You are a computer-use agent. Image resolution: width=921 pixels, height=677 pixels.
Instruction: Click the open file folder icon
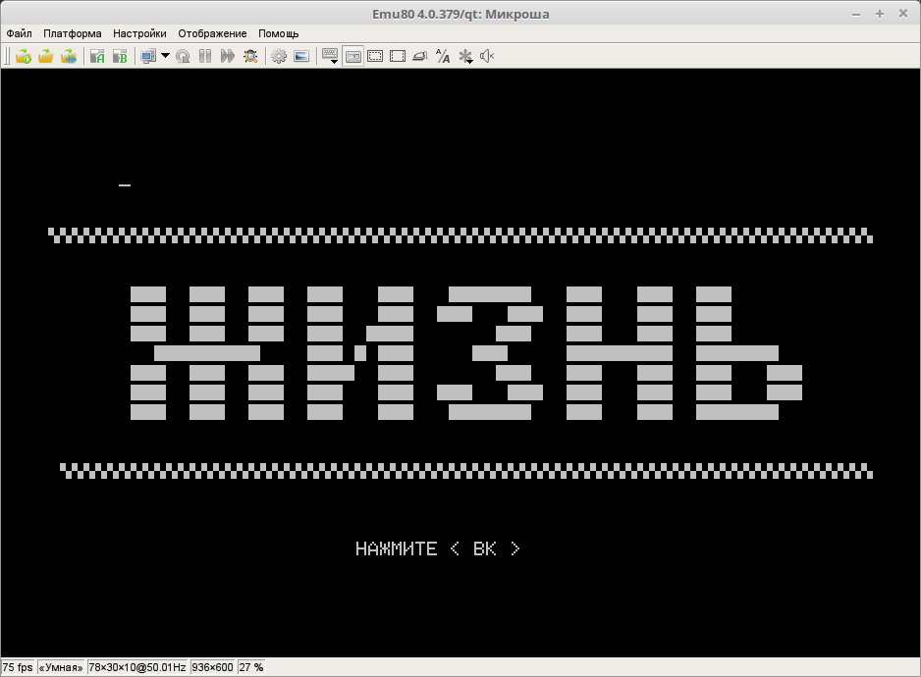coord(46,56)
